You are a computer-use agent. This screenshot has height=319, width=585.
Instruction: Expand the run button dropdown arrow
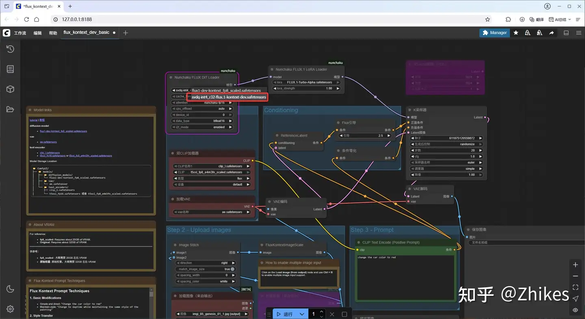coord(302,314)
